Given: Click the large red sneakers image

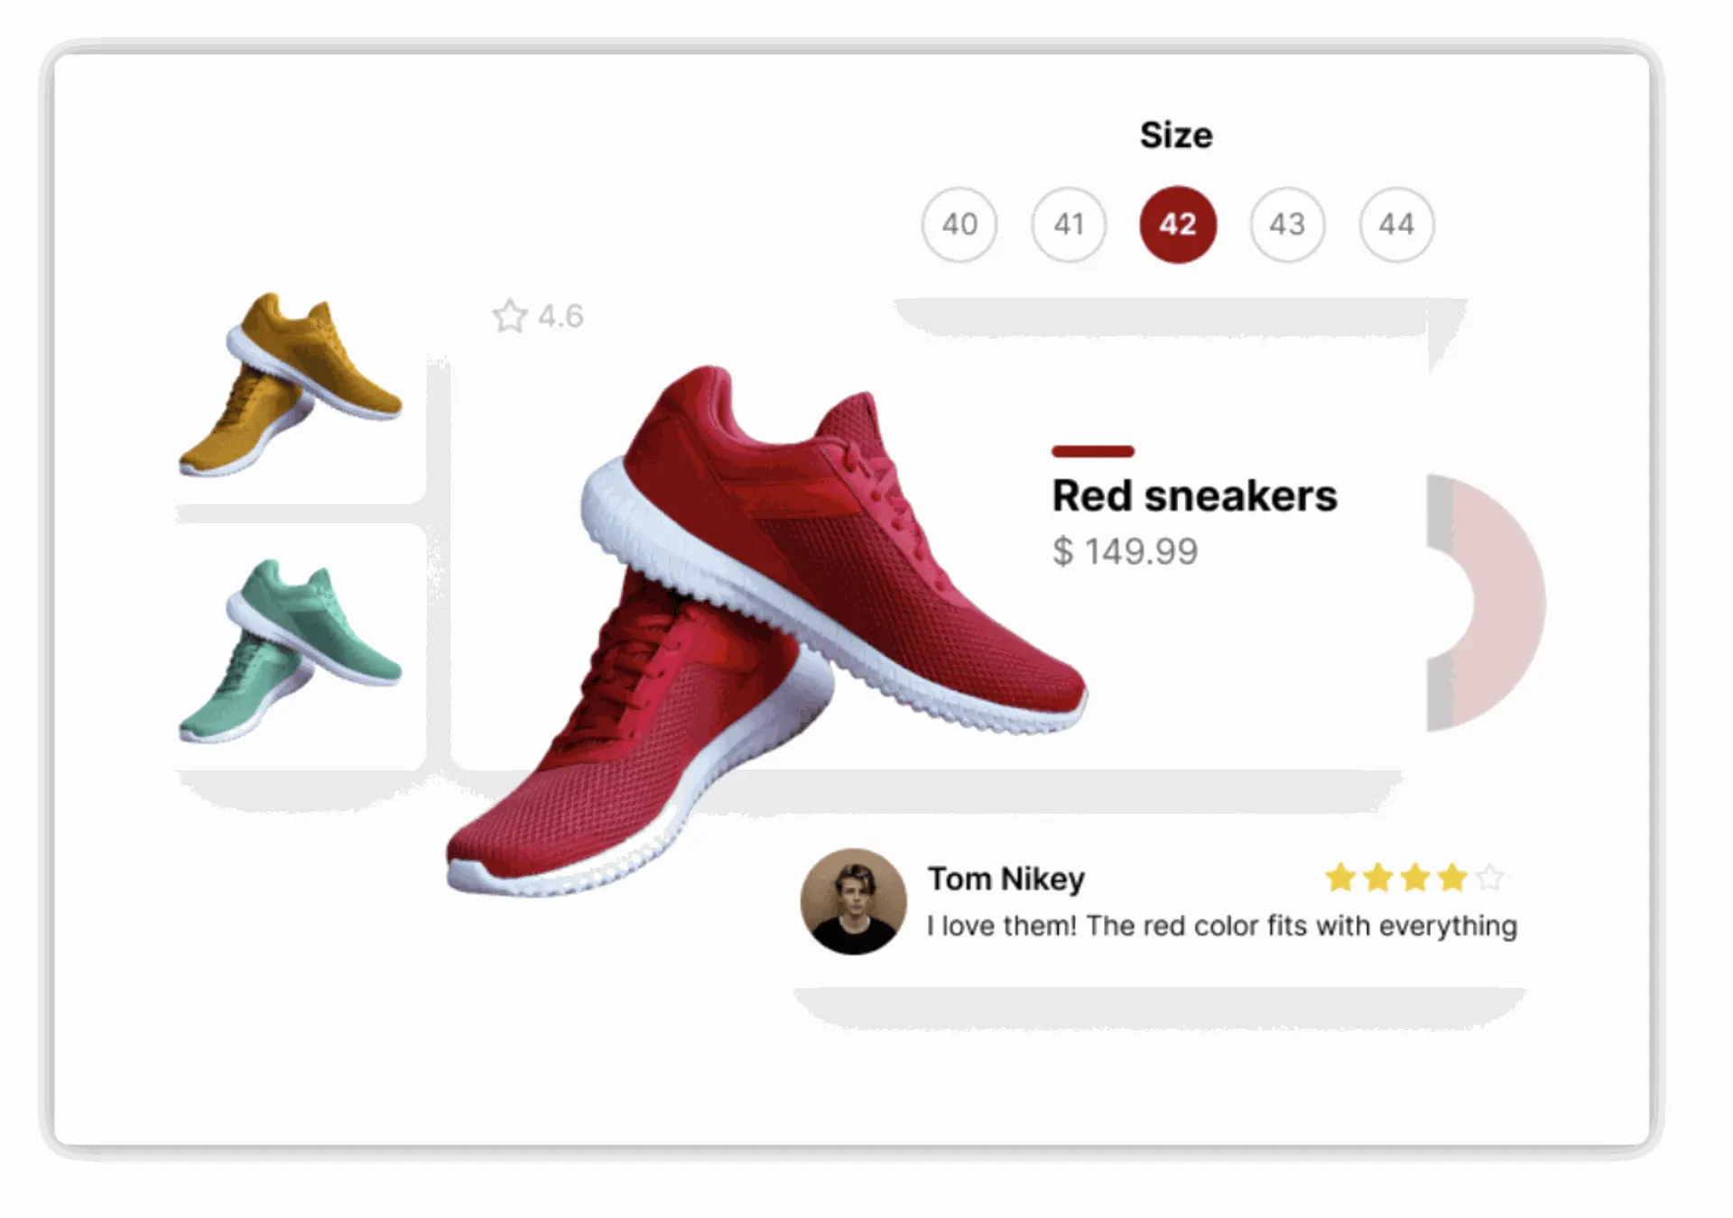Looking at the screenshot, I should [767, 630].
